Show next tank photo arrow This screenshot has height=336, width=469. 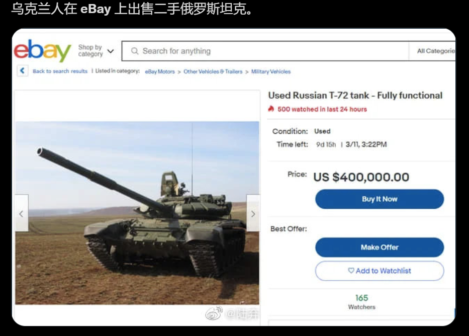coord(253,213)
